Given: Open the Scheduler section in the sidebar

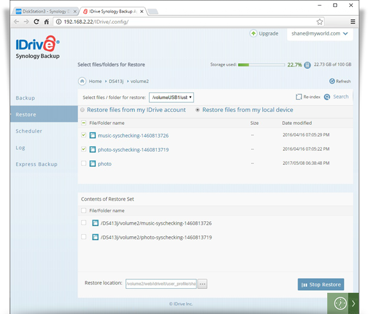Looking at the screenshot, I should [29, 131].
